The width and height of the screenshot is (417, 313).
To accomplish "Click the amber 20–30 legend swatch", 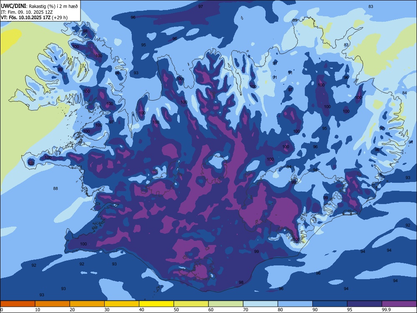I will (x=87, y=304).
